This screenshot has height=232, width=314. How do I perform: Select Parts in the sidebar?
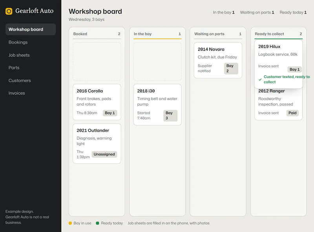pyautogui.click(x=14, y=67)
